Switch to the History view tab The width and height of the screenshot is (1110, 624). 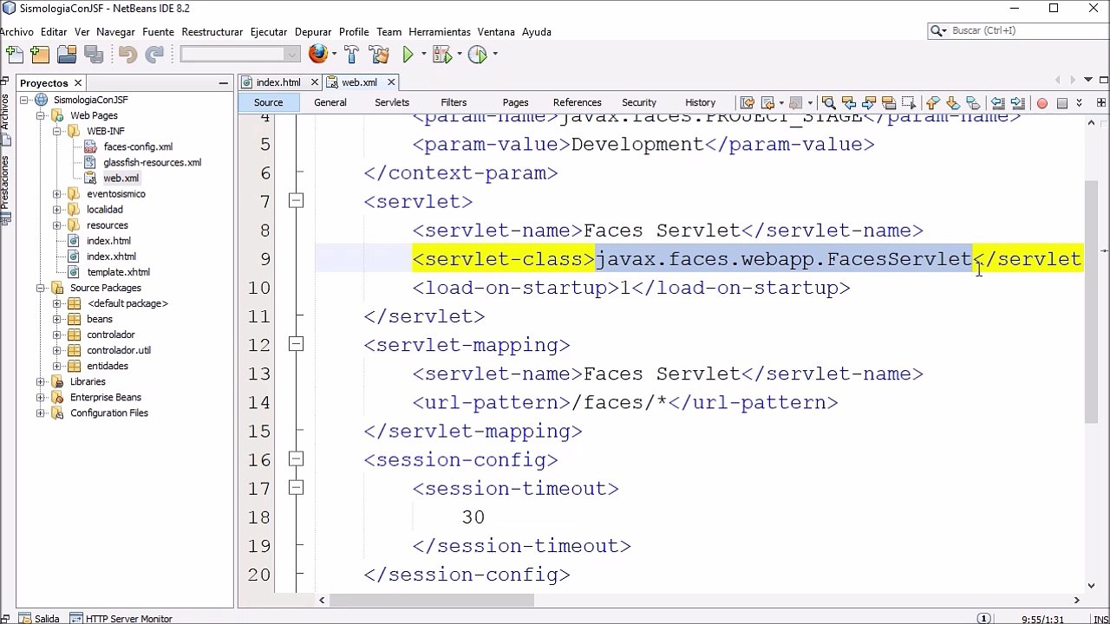[700, 102]
